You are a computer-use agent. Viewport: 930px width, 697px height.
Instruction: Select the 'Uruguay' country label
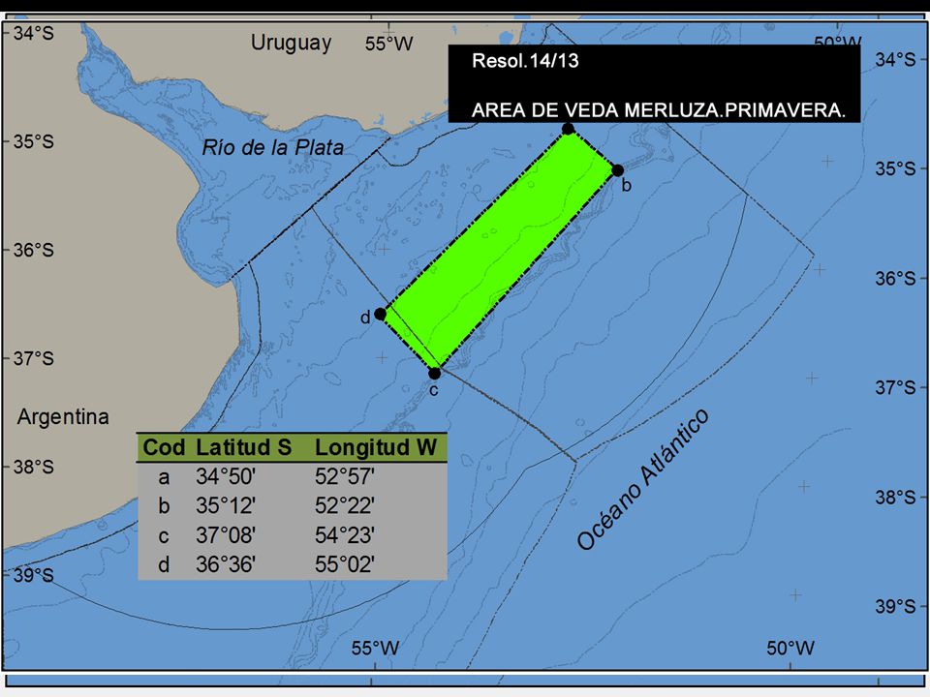click(x=291, y=44)
